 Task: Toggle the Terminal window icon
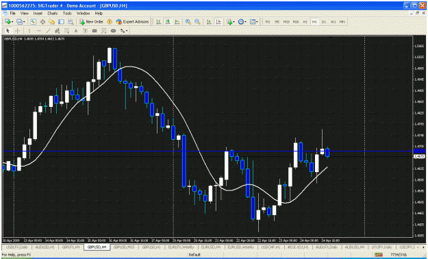(61, 22)
